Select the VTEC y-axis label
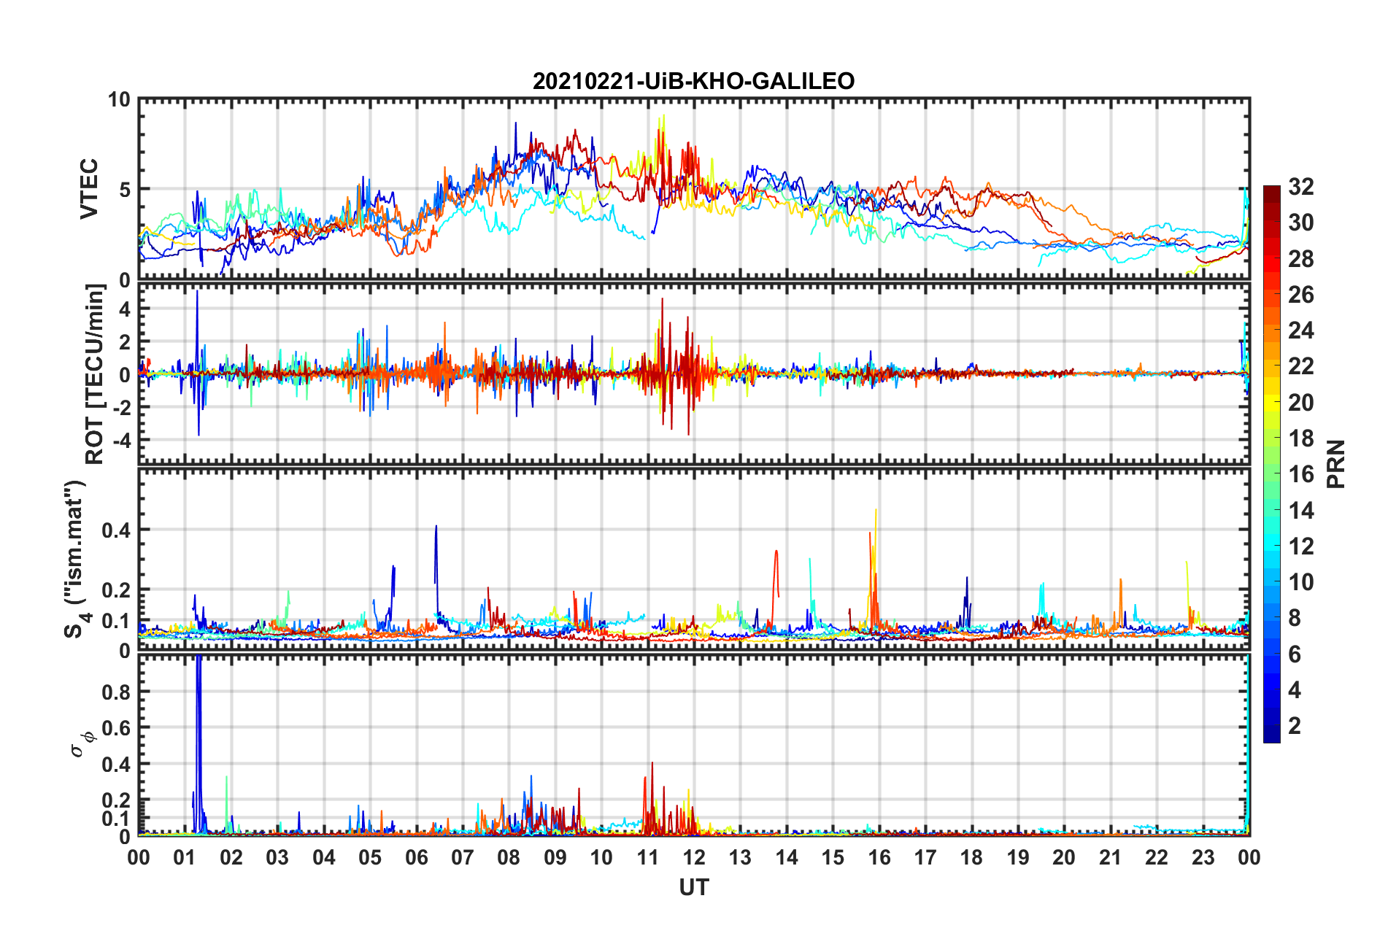Image resolution: width=1388 pixels, height=928 pixels. (x=89, y=188)
